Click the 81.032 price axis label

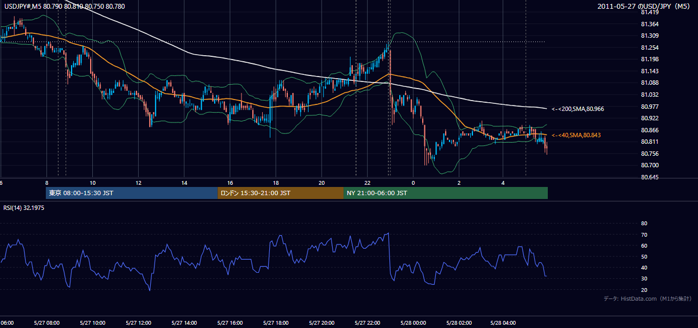pyautogui.click(x=650, y=95)
